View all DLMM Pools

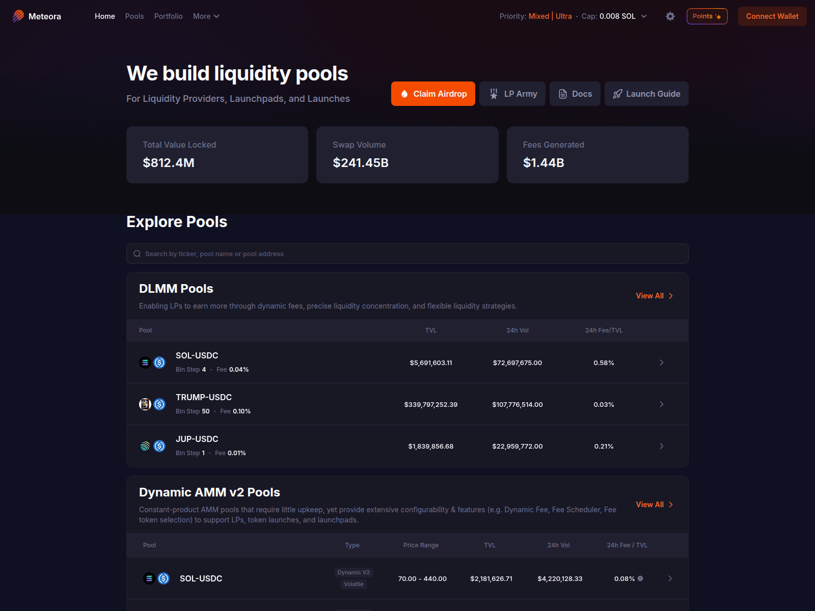point(654,296)
